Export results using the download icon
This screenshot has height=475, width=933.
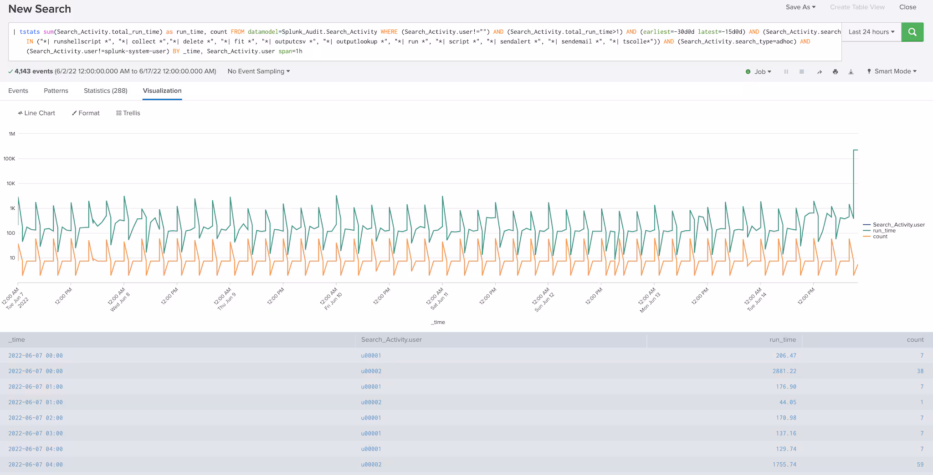(x=851, y=72)
